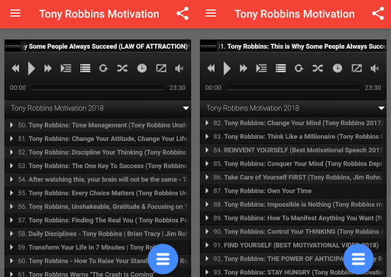The width and height of the screenshot is (391, 277).
Task: Select track 87 Own Your Time
Action: tap(293, 191)
